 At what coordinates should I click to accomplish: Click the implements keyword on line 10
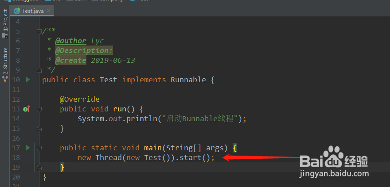pos(144,80)
